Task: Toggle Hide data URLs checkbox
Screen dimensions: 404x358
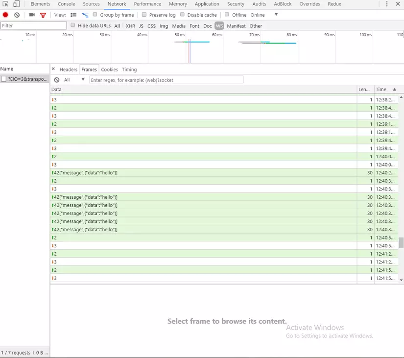Action: [x=73, y=25]
